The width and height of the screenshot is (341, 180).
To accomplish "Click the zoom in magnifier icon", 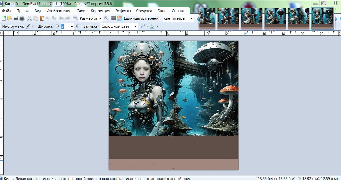I will coord(106,18).
